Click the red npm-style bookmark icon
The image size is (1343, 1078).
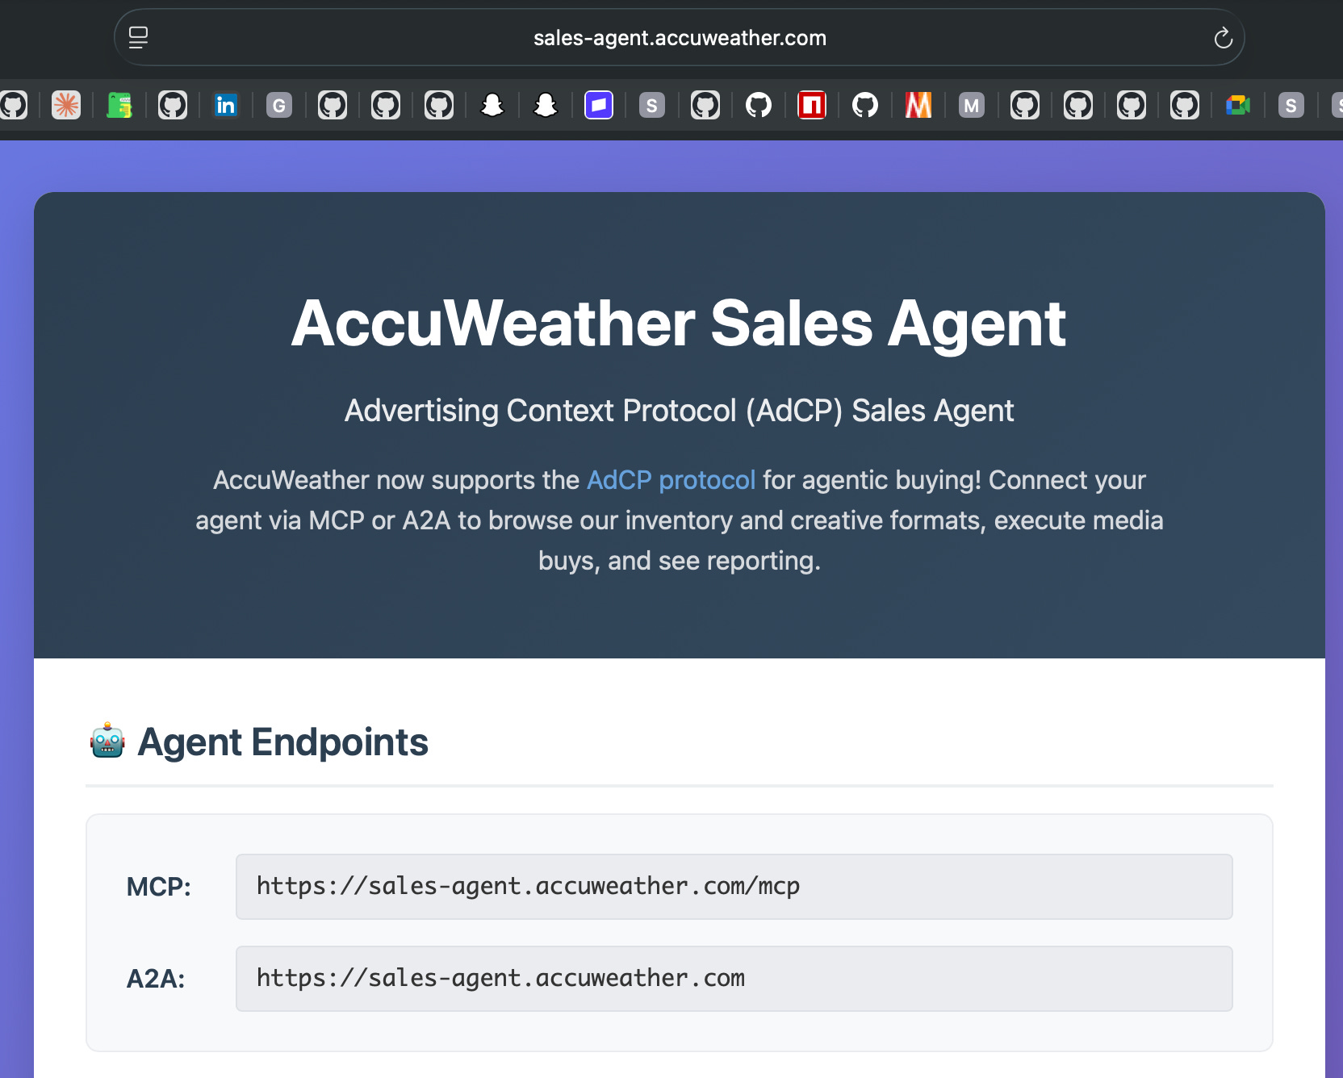point(812,105)
